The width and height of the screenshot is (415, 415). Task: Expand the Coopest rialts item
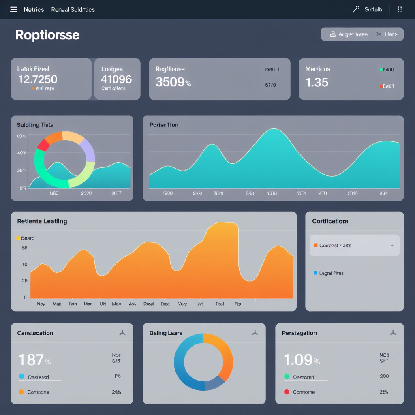point(335,246)
